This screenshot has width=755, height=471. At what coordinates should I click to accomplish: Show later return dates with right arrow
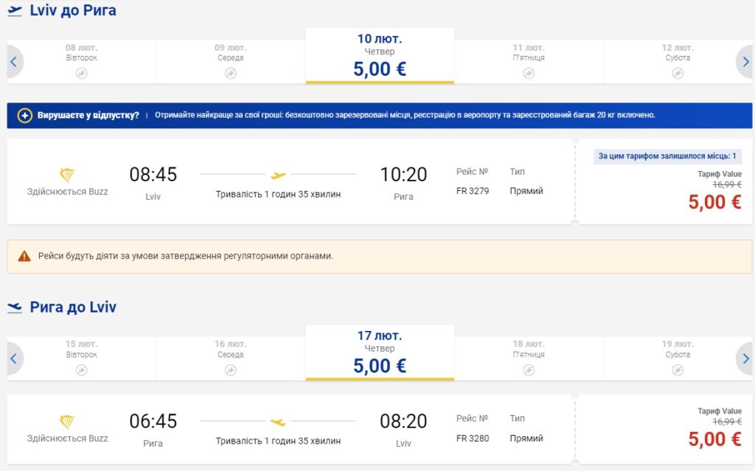745,359
